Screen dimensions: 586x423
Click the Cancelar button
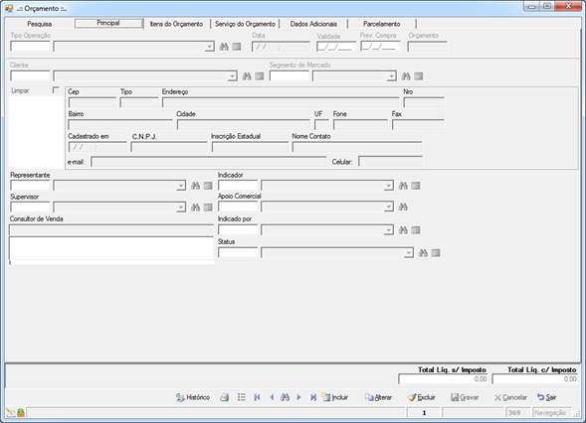tap(510, 397)
